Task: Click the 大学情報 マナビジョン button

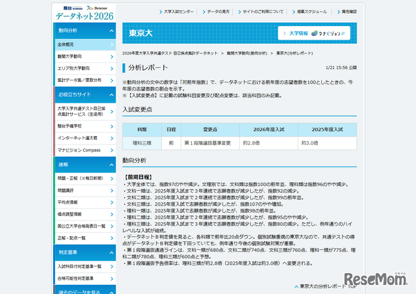Action: [x=314, y=33]
